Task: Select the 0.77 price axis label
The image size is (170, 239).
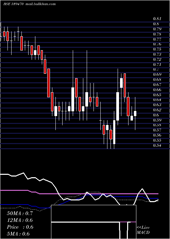Action: pyautogui.click(x=157, y=39)
